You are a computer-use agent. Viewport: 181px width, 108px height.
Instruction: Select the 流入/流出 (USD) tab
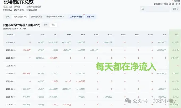pos(20,17)
